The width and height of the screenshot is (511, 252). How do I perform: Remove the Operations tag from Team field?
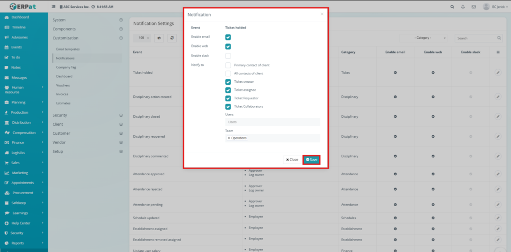click(x=229, y=138)
